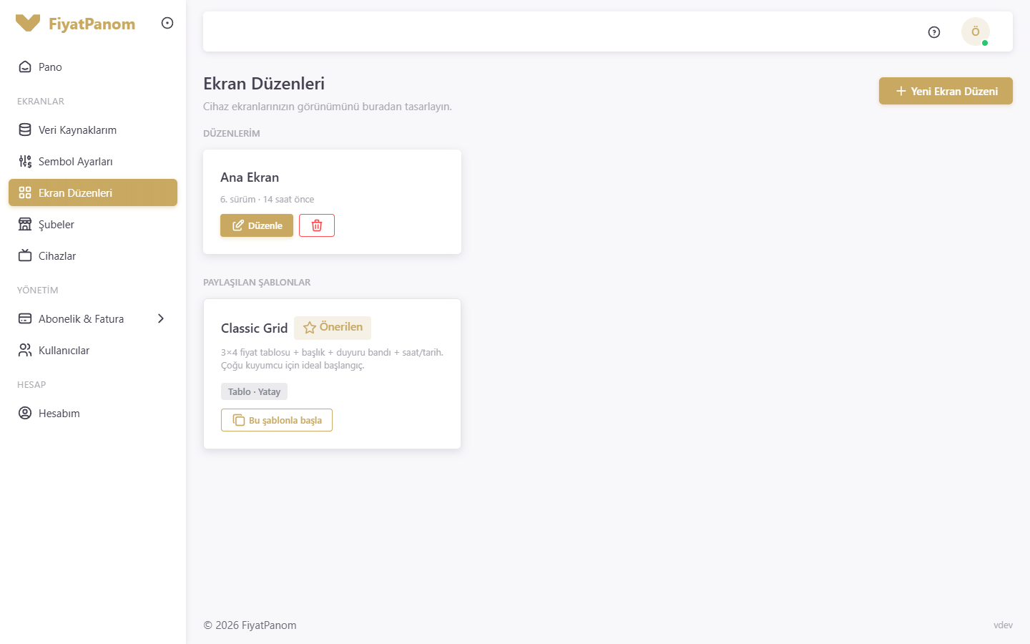Delete Ana Ekran using the trash icon
This screenshot has width=1030, height=644.
click(x=317, y=225)
